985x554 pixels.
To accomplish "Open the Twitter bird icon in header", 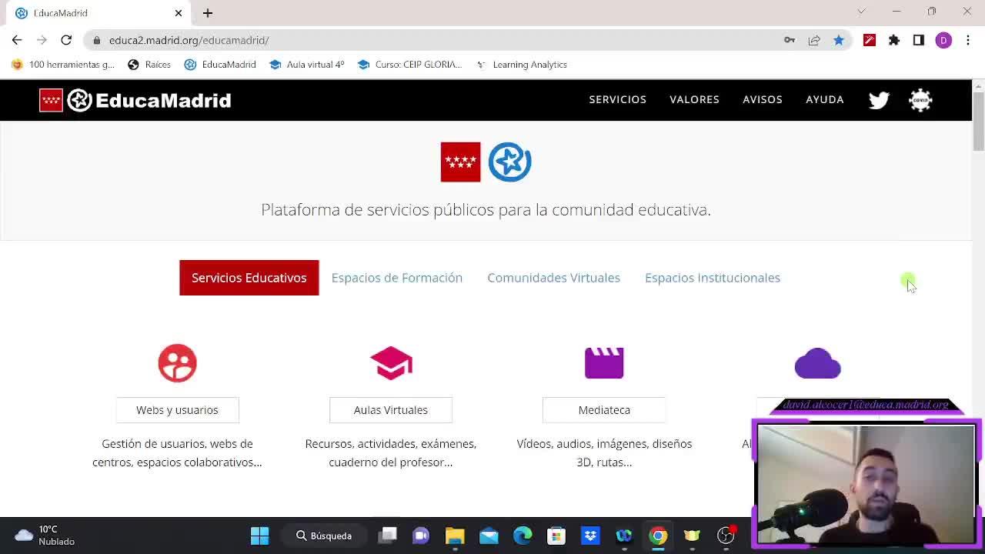I will [x=879, y=100].
